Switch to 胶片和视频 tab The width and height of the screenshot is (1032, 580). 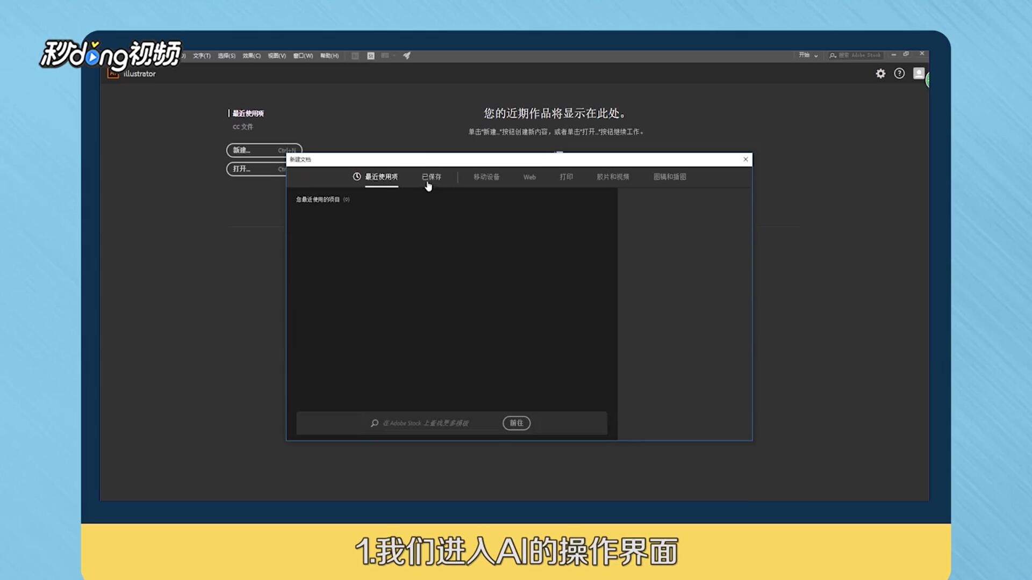[613, 177]
